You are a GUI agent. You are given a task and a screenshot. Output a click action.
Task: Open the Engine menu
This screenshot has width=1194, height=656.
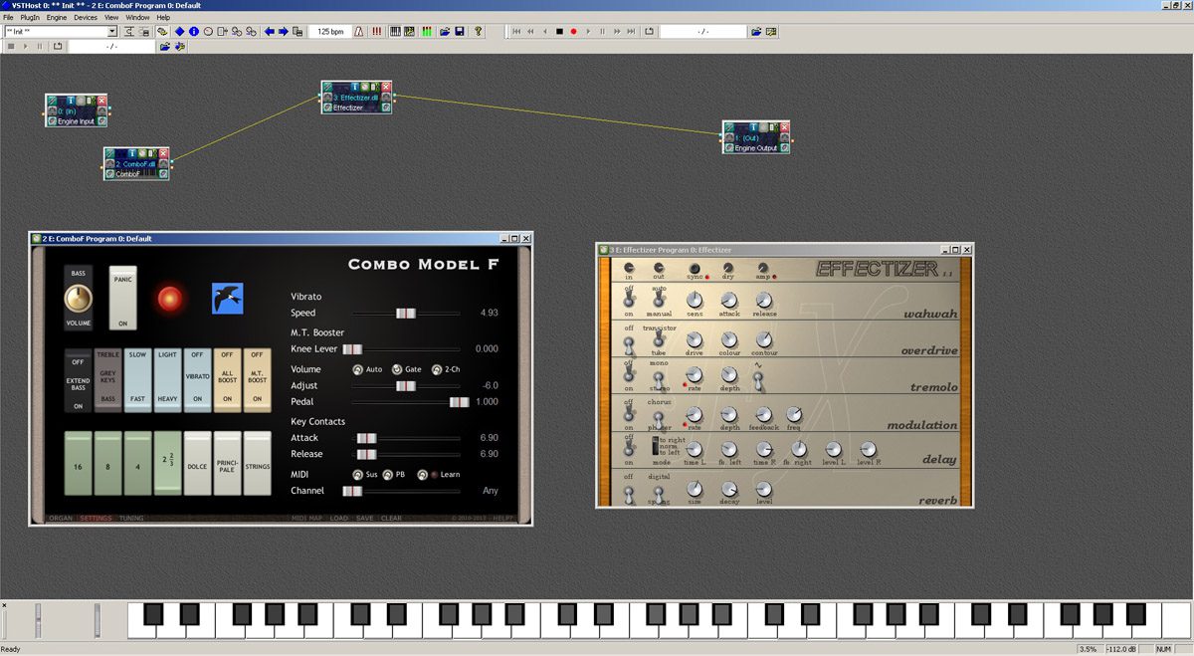(x=57, y=18)
